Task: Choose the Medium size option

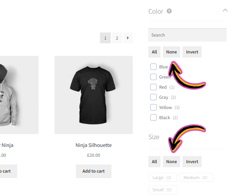Action: tap(196, 177)
